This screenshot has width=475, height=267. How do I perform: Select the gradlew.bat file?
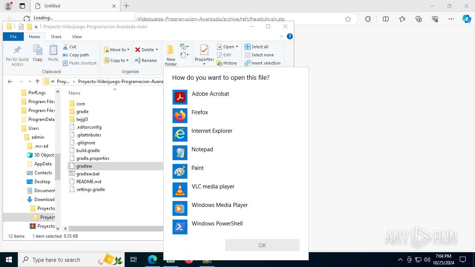click(88, 174)
